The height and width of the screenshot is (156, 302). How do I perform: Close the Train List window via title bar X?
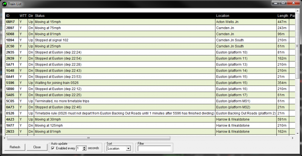tap(293, 3)
